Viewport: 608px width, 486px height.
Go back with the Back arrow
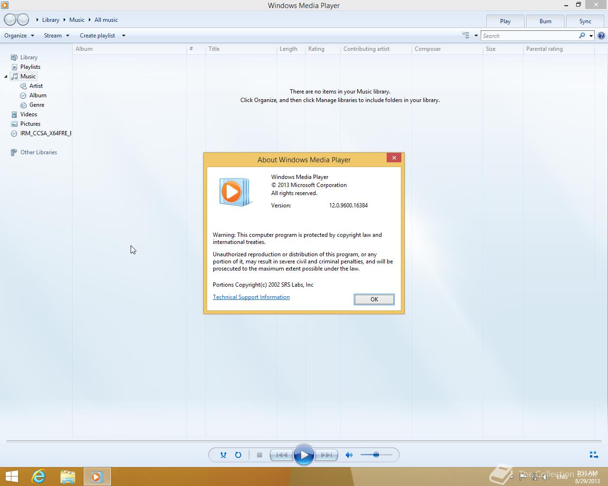pos(10,20)
